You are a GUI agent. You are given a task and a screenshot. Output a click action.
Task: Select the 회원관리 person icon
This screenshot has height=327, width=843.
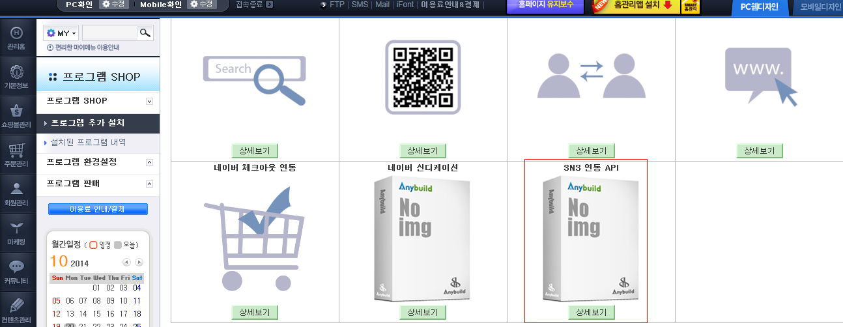[17, 193]
